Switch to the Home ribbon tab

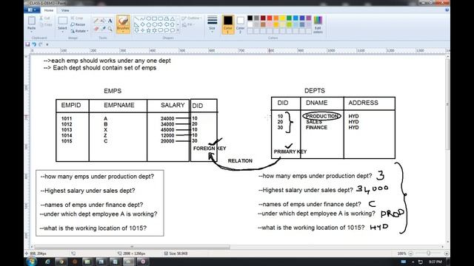[49, 10]
